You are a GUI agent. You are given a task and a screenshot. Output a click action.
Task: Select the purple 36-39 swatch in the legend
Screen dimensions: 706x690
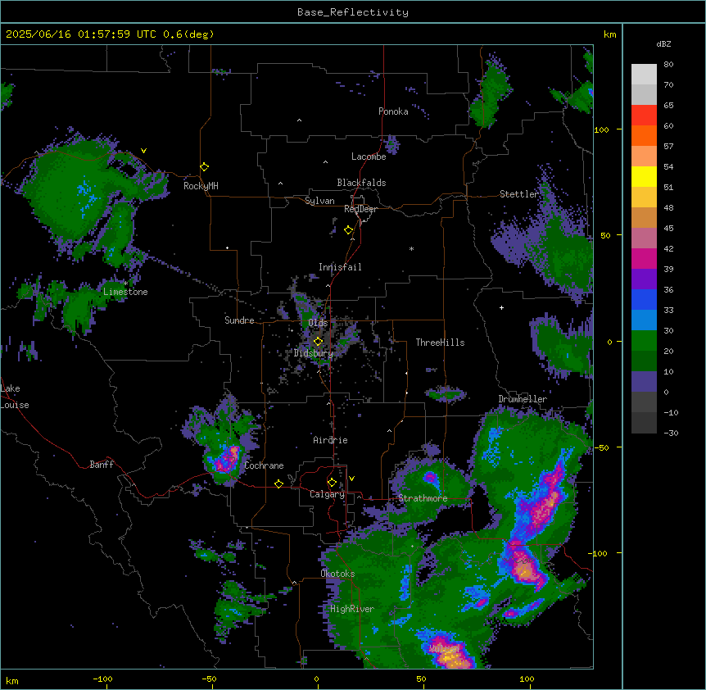coord(644,279)
